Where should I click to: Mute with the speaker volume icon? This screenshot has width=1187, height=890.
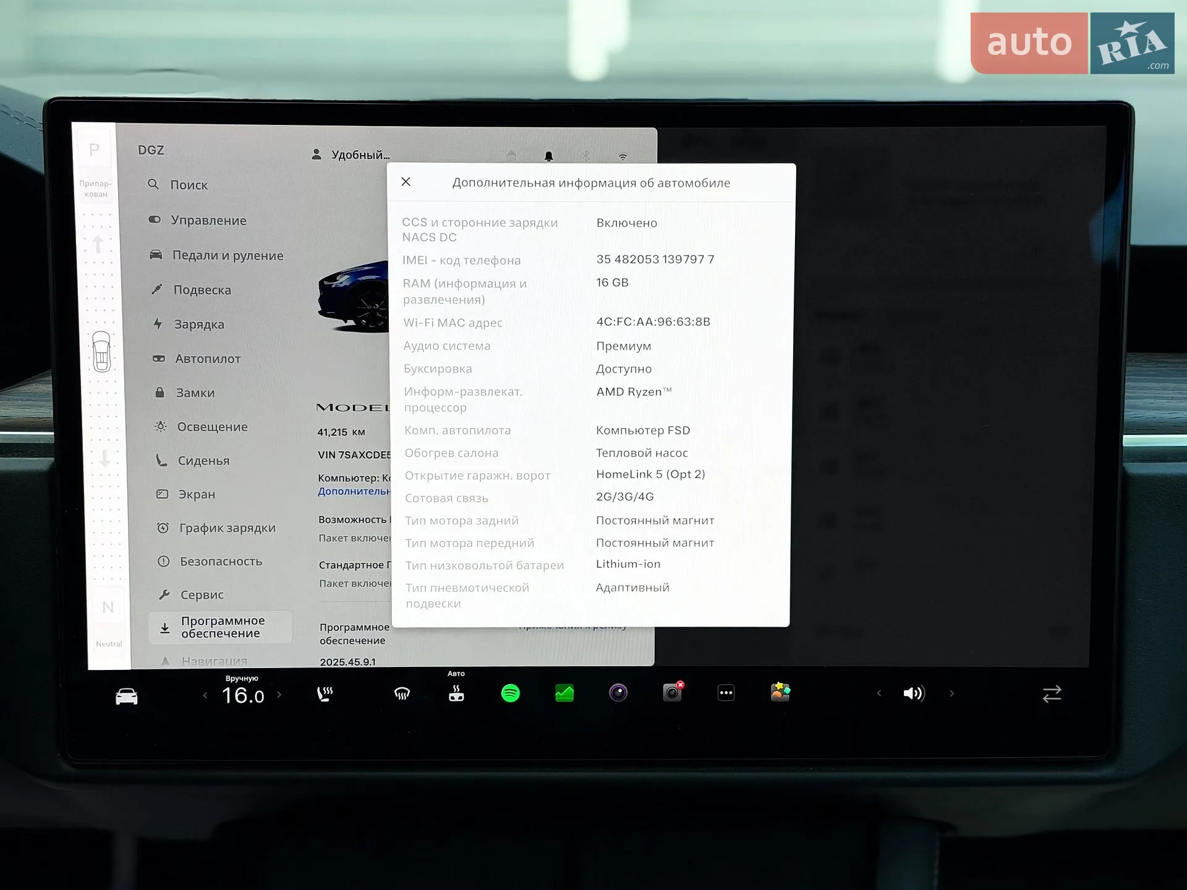tap(914, 693)
